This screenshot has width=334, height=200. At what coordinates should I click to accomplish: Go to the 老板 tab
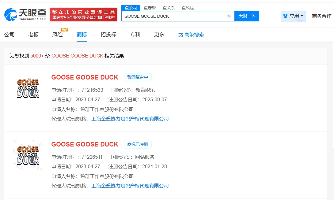click(x=33, y=35)
